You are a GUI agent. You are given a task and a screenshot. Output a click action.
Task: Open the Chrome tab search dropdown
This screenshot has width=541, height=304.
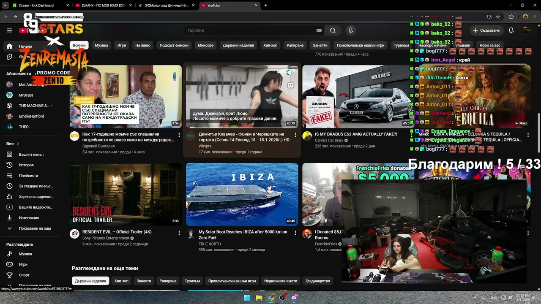(5, 5)
